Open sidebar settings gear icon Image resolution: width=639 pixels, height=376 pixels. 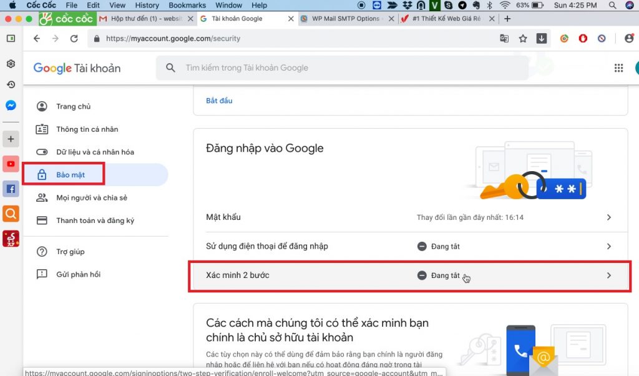11,64
